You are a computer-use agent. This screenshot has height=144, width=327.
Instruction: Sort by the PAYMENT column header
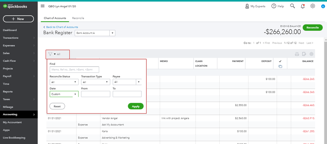pyautogui.click(x=238, y=61)
